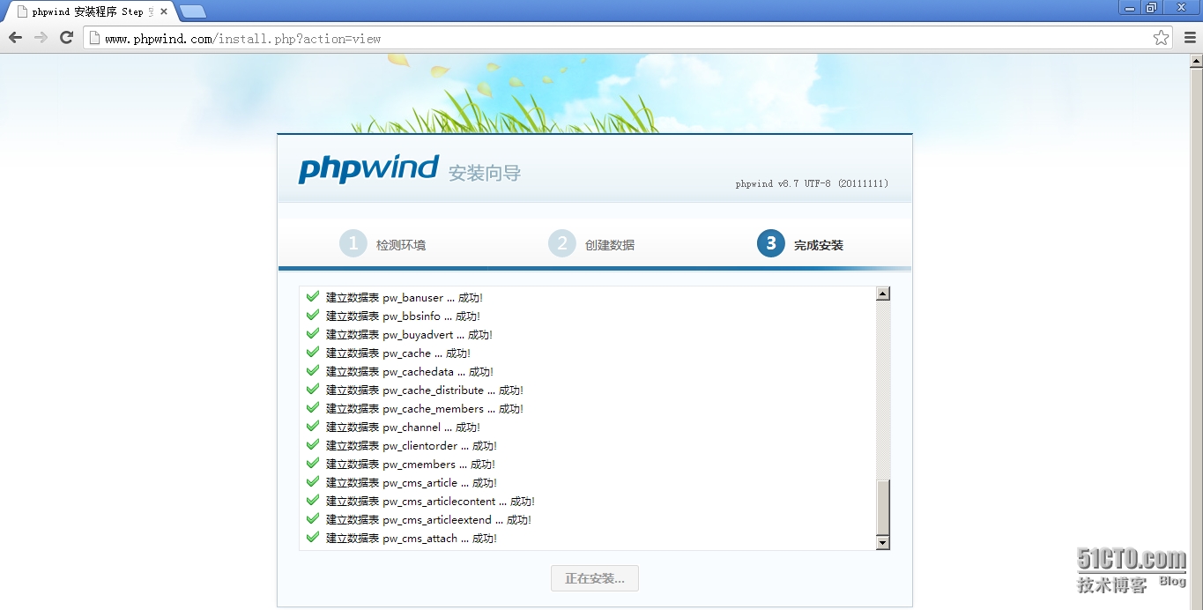Select text 建立数据表 pw_cache_distribute ... 成功!
Viewport: 1203px width, 610px height.
[x=425, y=391]
